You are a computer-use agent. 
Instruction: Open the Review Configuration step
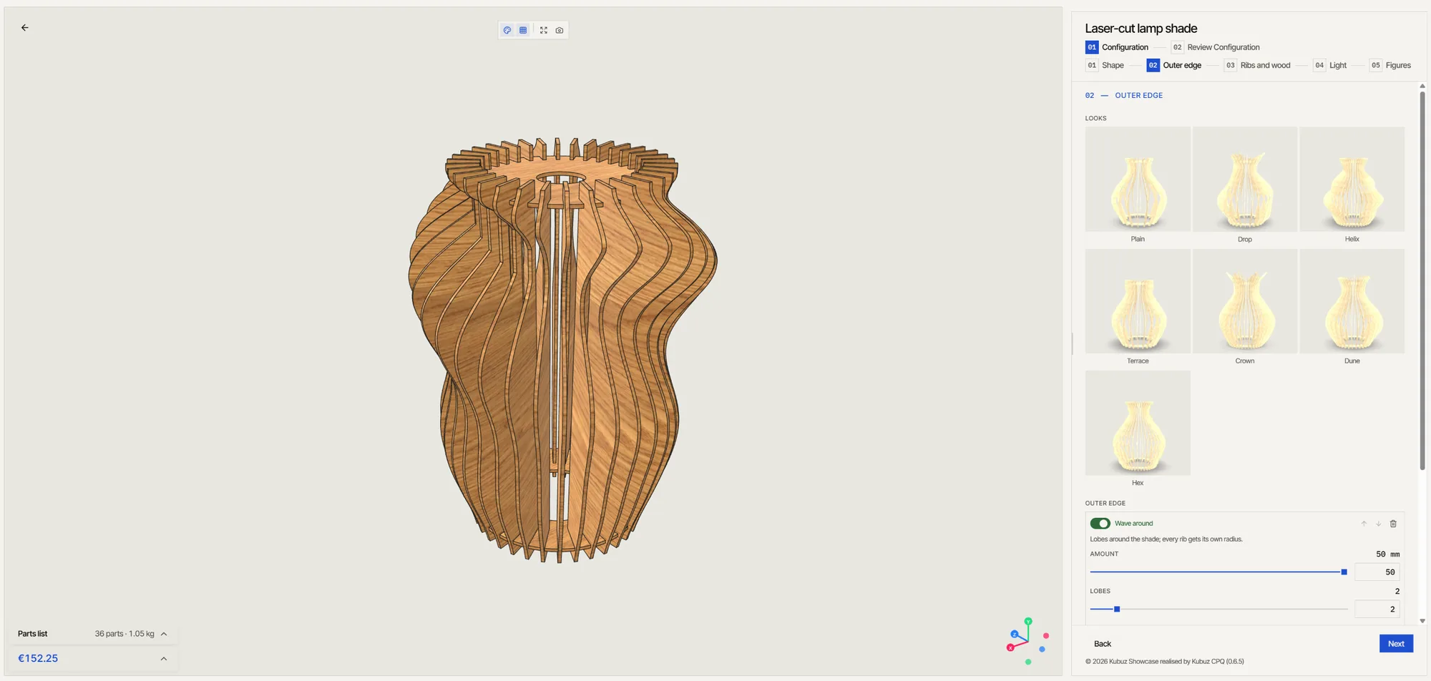[x=1216, y=47]
